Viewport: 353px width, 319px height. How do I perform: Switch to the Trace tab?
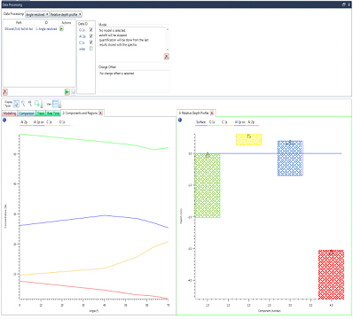[x=41, y=113]
